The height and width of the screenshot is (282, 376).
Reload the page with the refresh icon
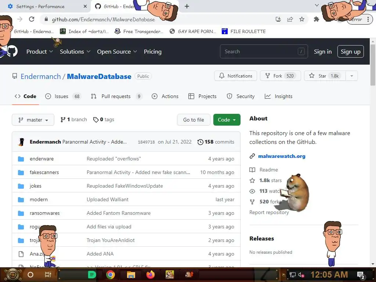[32, 19]
